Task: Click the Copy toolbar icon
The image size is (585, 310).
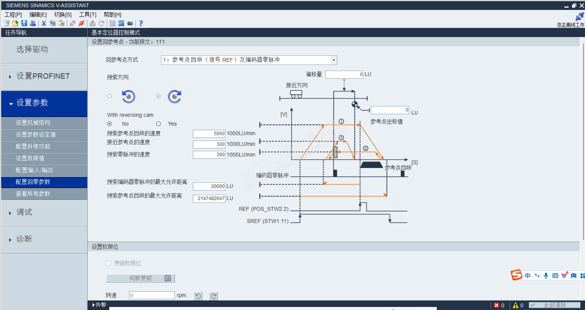Action: (x=53, y=23)
